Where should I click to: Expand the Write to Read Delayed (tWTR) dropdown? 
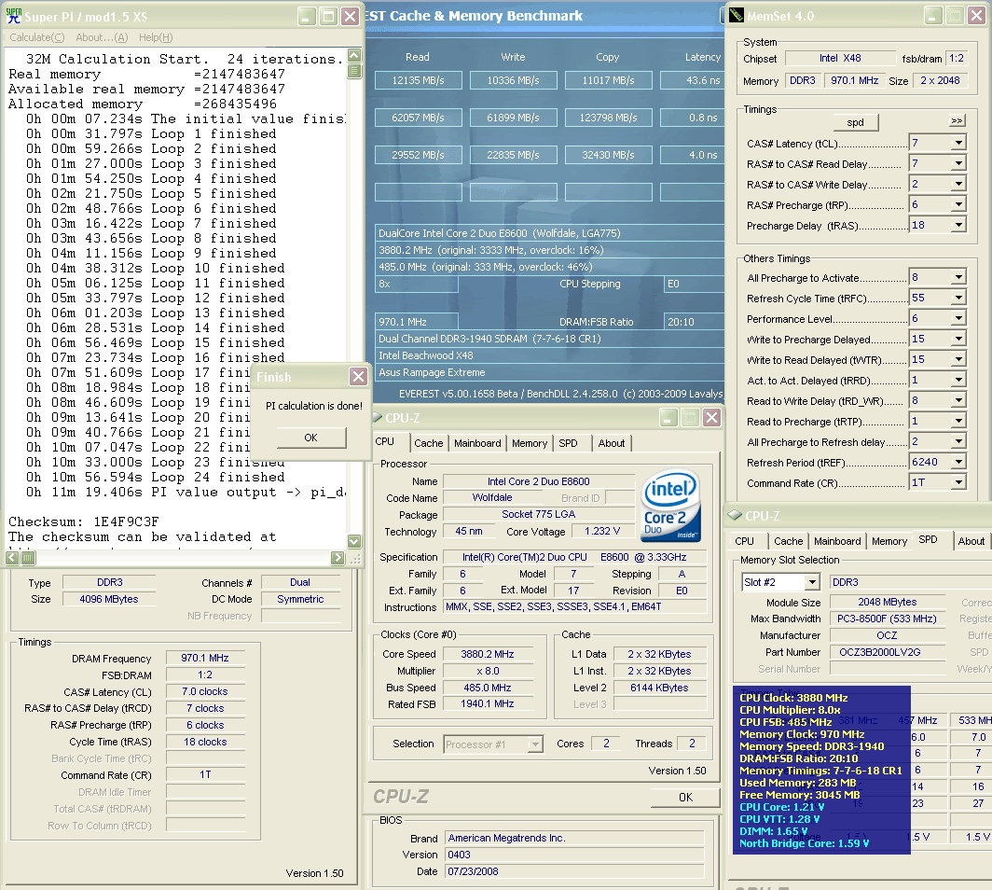[x=958, y=359]
